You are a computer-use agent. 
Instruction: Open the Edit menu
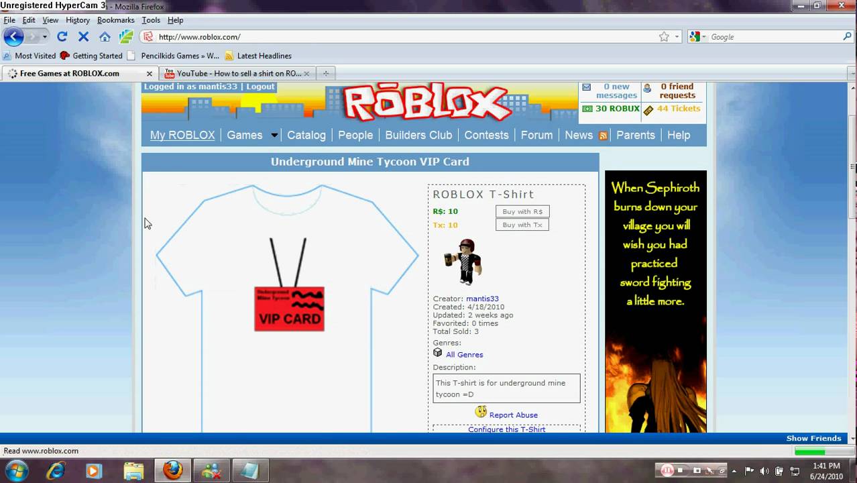29,20
